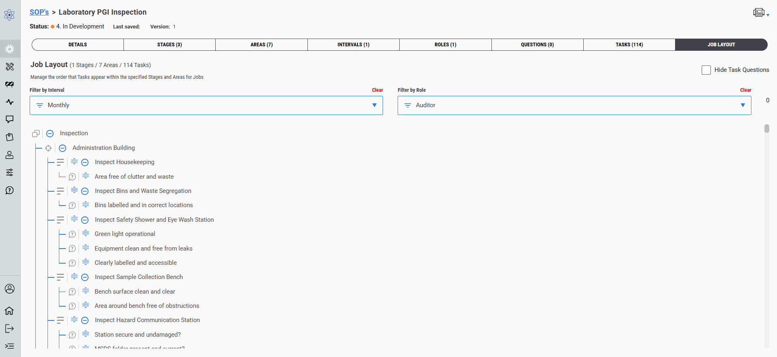Click the help question mark sidebar icon
This screenshot has height=357, width=777.
pyautogui.click(x=9, y=190)
